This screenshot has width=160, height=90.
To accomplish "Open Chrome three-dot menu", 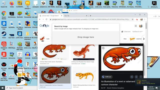I will [x=145, y=19].
